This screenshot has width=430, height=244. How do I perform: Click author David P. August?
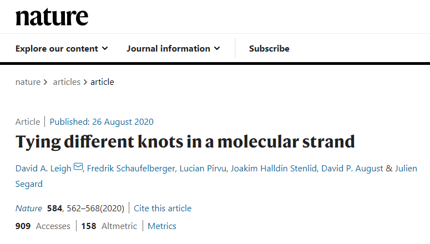click(x=353, y=168)
